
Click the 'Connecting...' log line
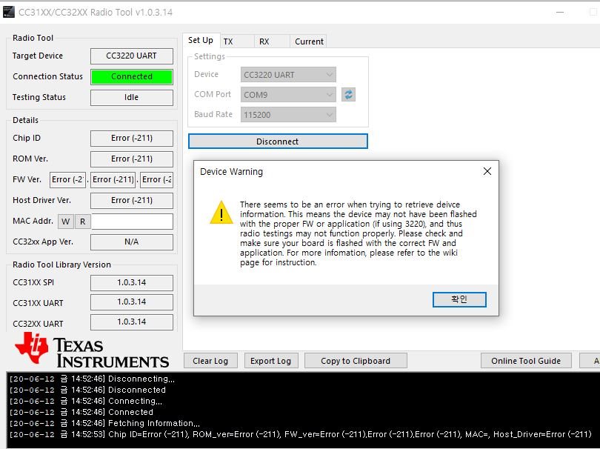click(86, 401)
